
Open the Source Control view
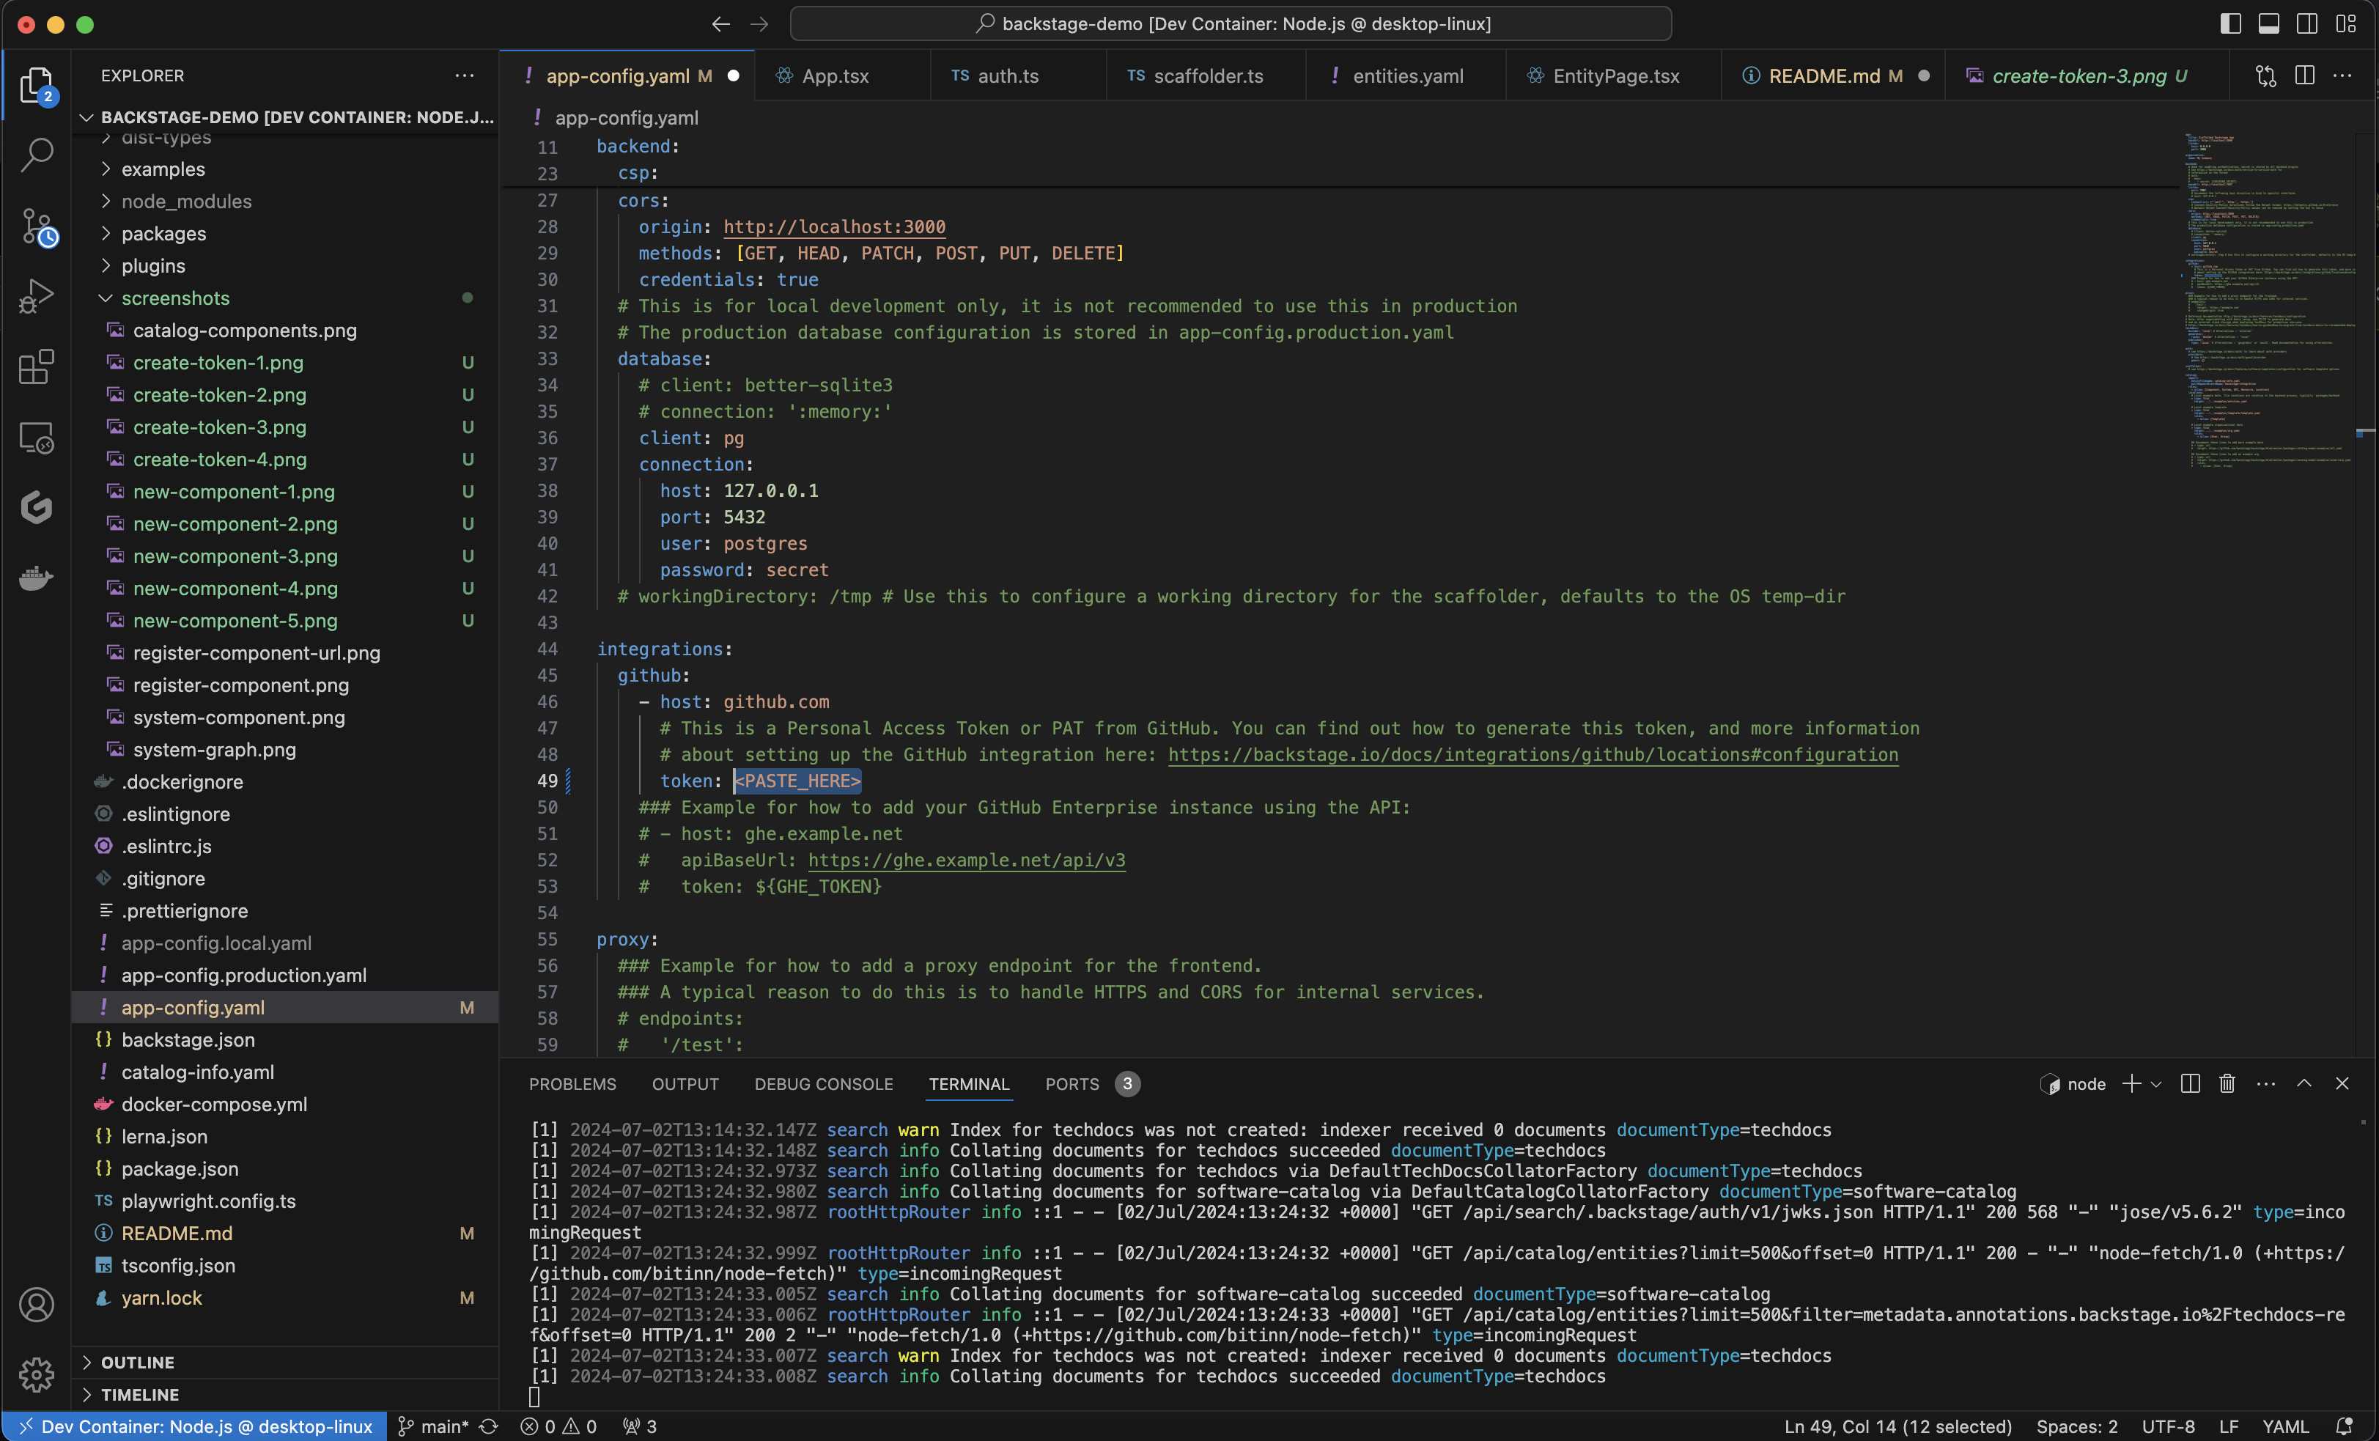pyautogui.click(x=37, y=226)
